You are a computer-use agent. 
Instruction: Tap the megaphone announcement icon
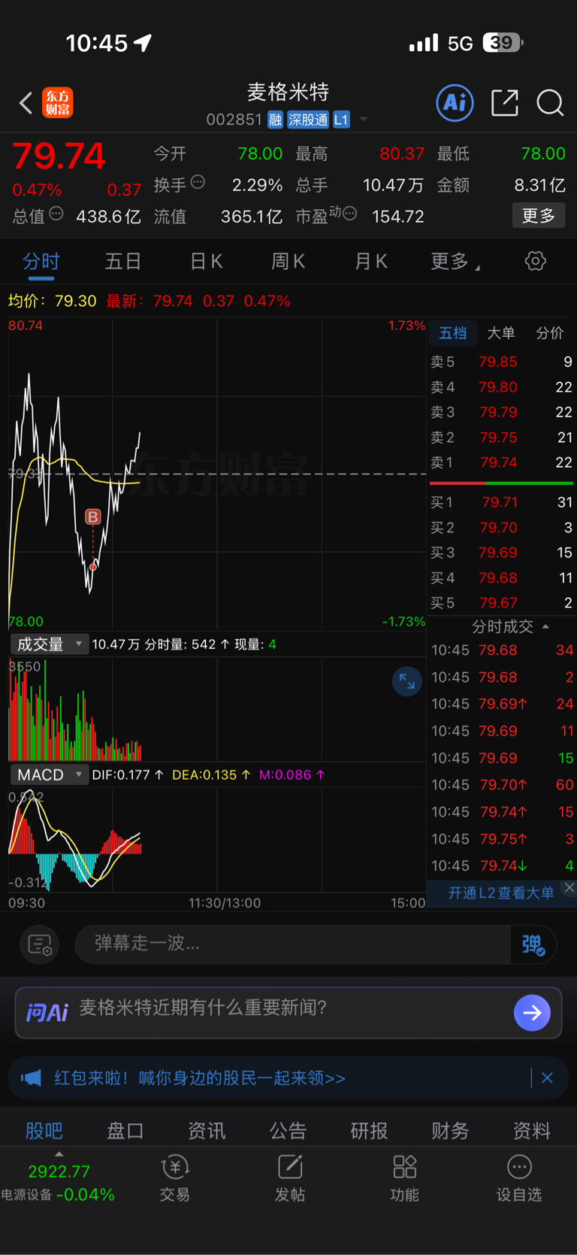[31, 1078]
